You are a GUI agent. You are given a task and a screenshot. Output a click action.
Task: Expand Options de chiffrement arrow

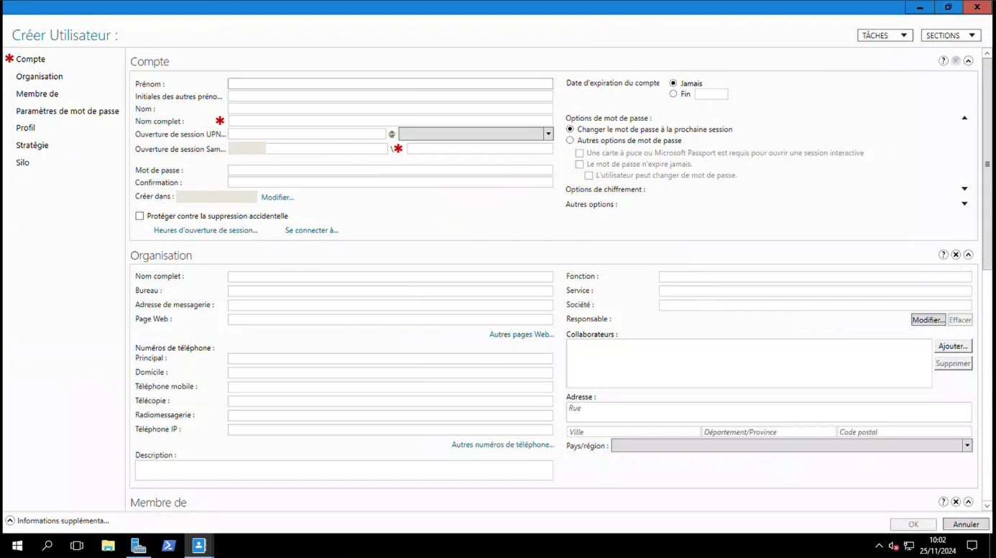965,189
